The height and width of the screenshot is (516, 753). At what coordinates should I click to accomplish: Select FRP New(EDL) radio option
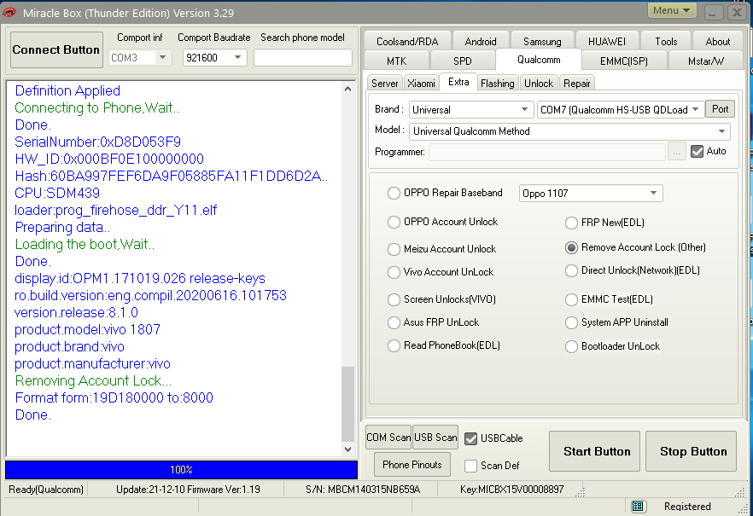pyautogui.click(x=571, y=223)
